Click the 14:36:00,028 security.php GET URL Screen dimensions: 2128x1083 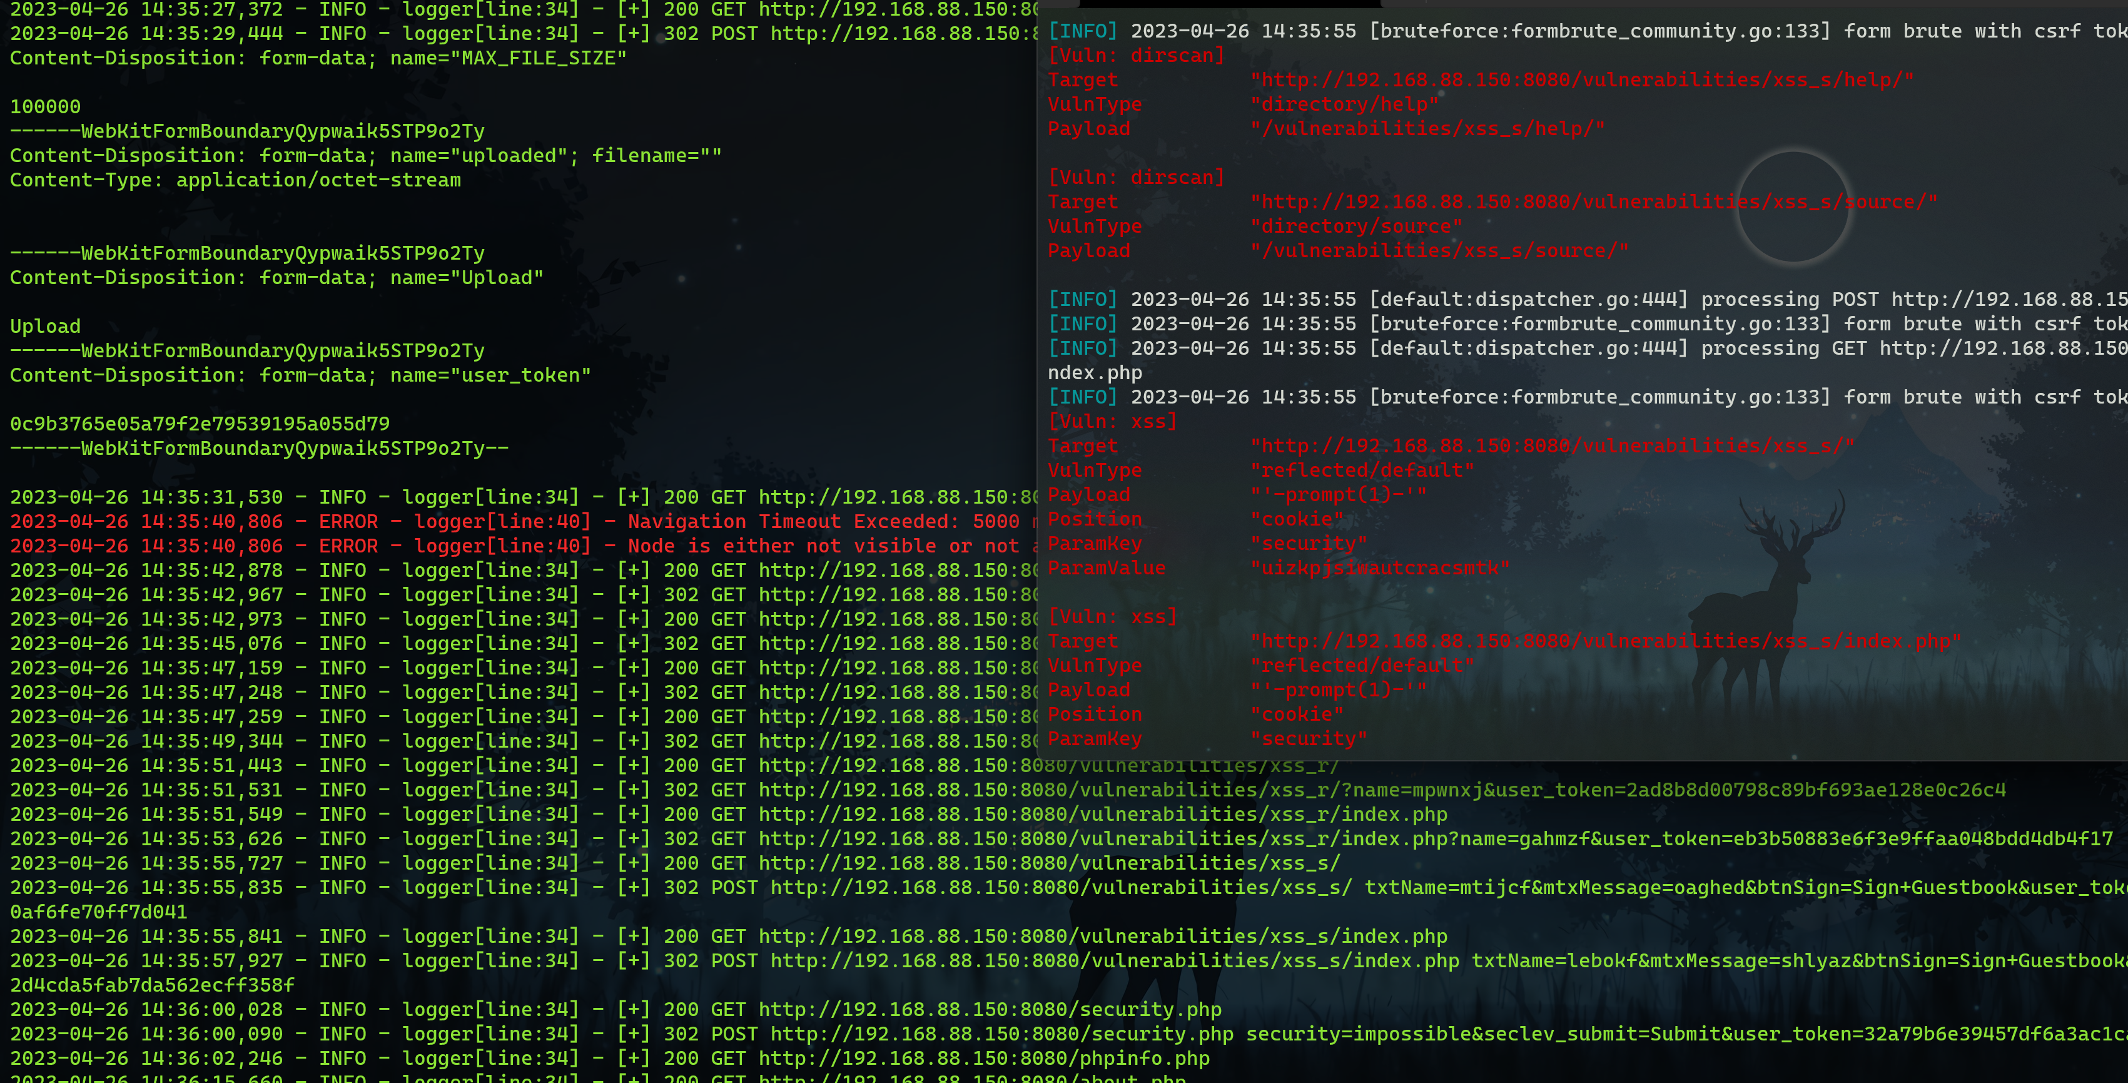[989, 1010]
